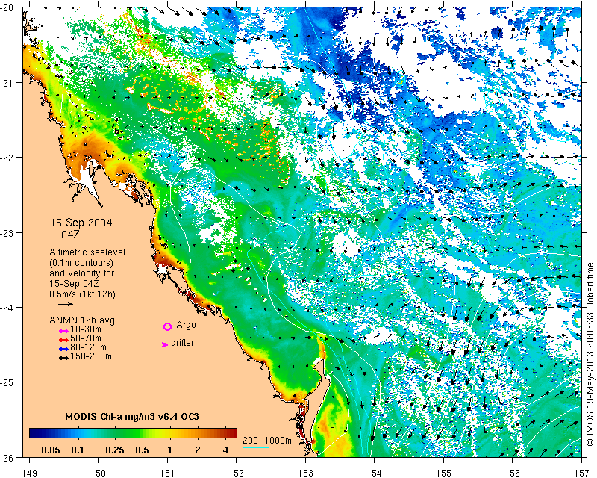This screenshot has height=478, width=597.
Task: Click the '-21' latitude axis label
Action: [x=7, y=82]
